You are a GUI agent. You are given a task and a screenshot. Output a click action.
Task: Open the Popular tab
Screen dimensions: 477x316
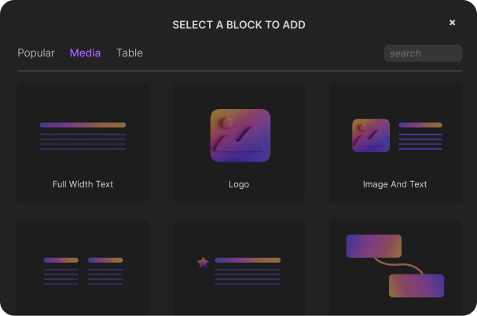pyautogui.click(x=36, y=53)
